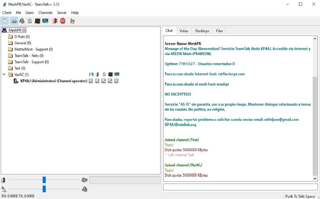Switch to the Video tab
The height and width of the screenshot is (199, 320).
click(x=184, y=31)
